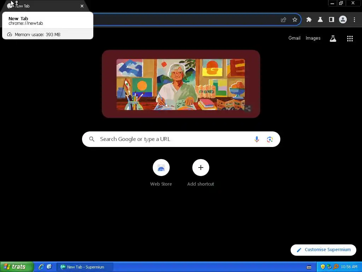Click the Add shortcut plus button
Viewport: 362px width, 272px height.
click(201, 168)
